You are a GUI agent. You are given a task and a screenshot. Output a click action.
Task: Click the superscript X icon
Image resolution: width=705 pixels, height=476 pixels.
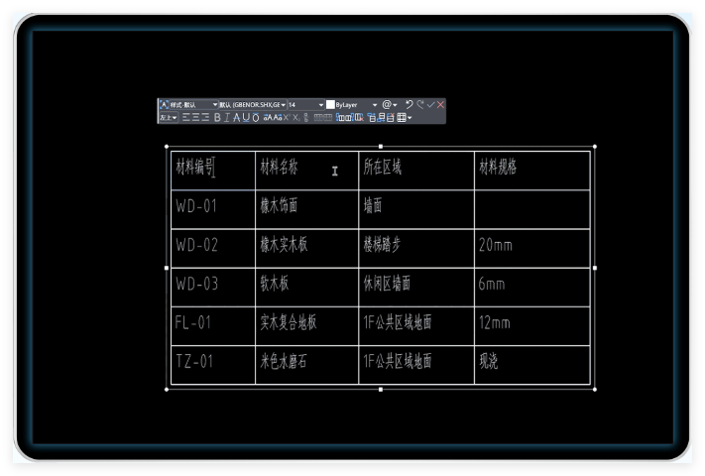286,118
